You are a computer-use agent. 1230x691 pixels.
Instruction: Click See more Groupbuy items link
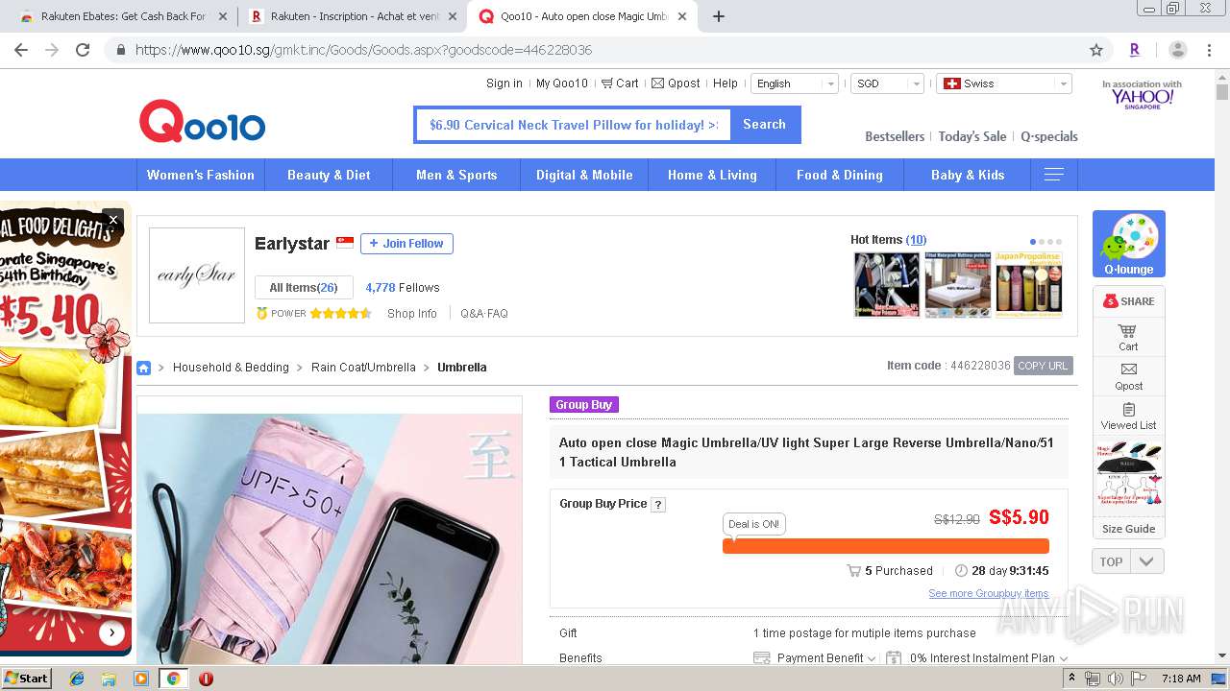(989, 593)
